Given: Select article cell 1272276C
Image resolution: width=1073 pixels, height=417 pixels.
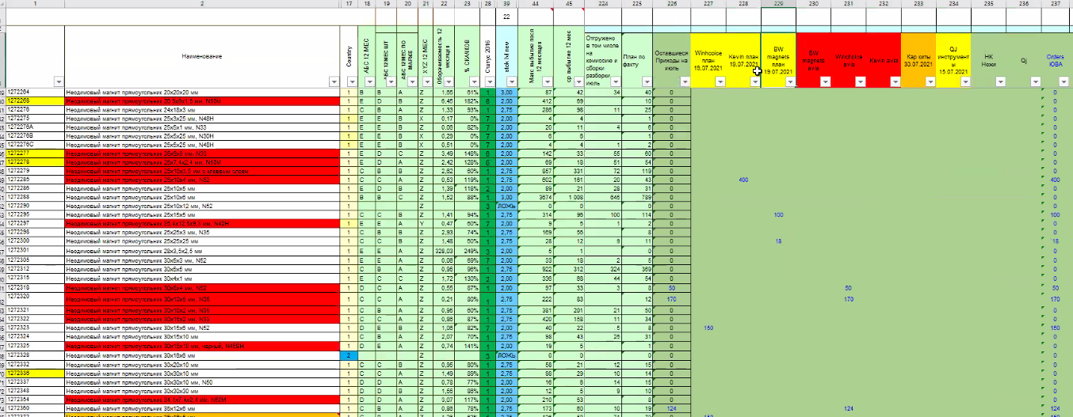Looking at the screenshot, I should pyautogui.click(x=36, y=144).
